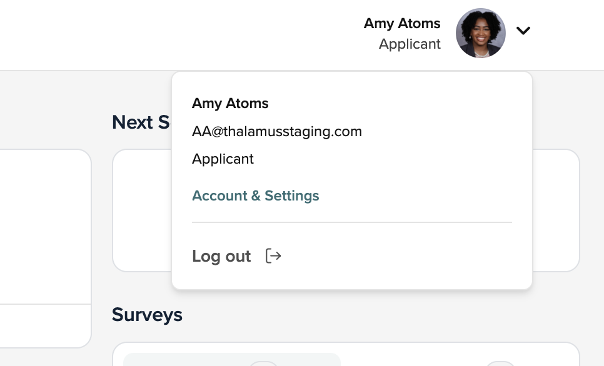Click the upper section of the left-side card

[x=46, y=227]
